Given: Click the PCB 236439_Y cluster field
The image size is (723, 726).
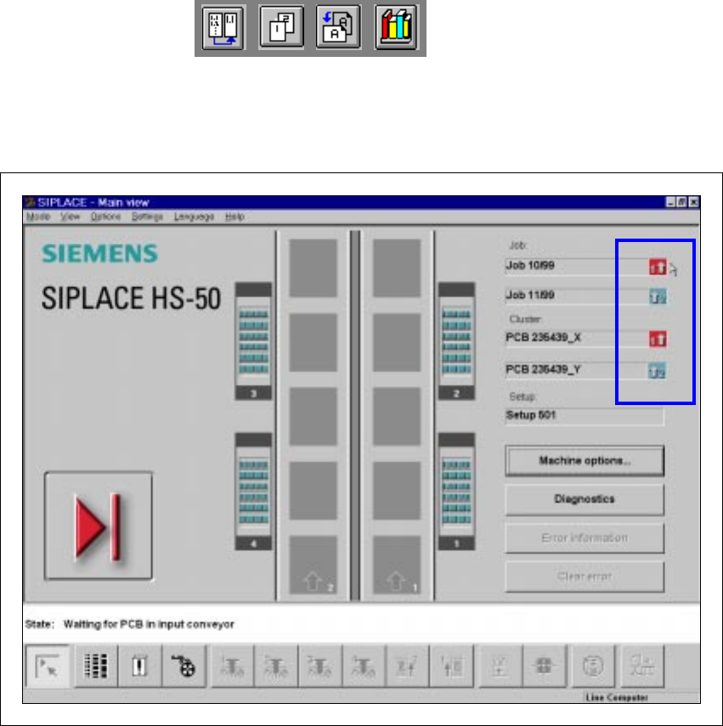Looking at the screenshot, I should point(577,370).
